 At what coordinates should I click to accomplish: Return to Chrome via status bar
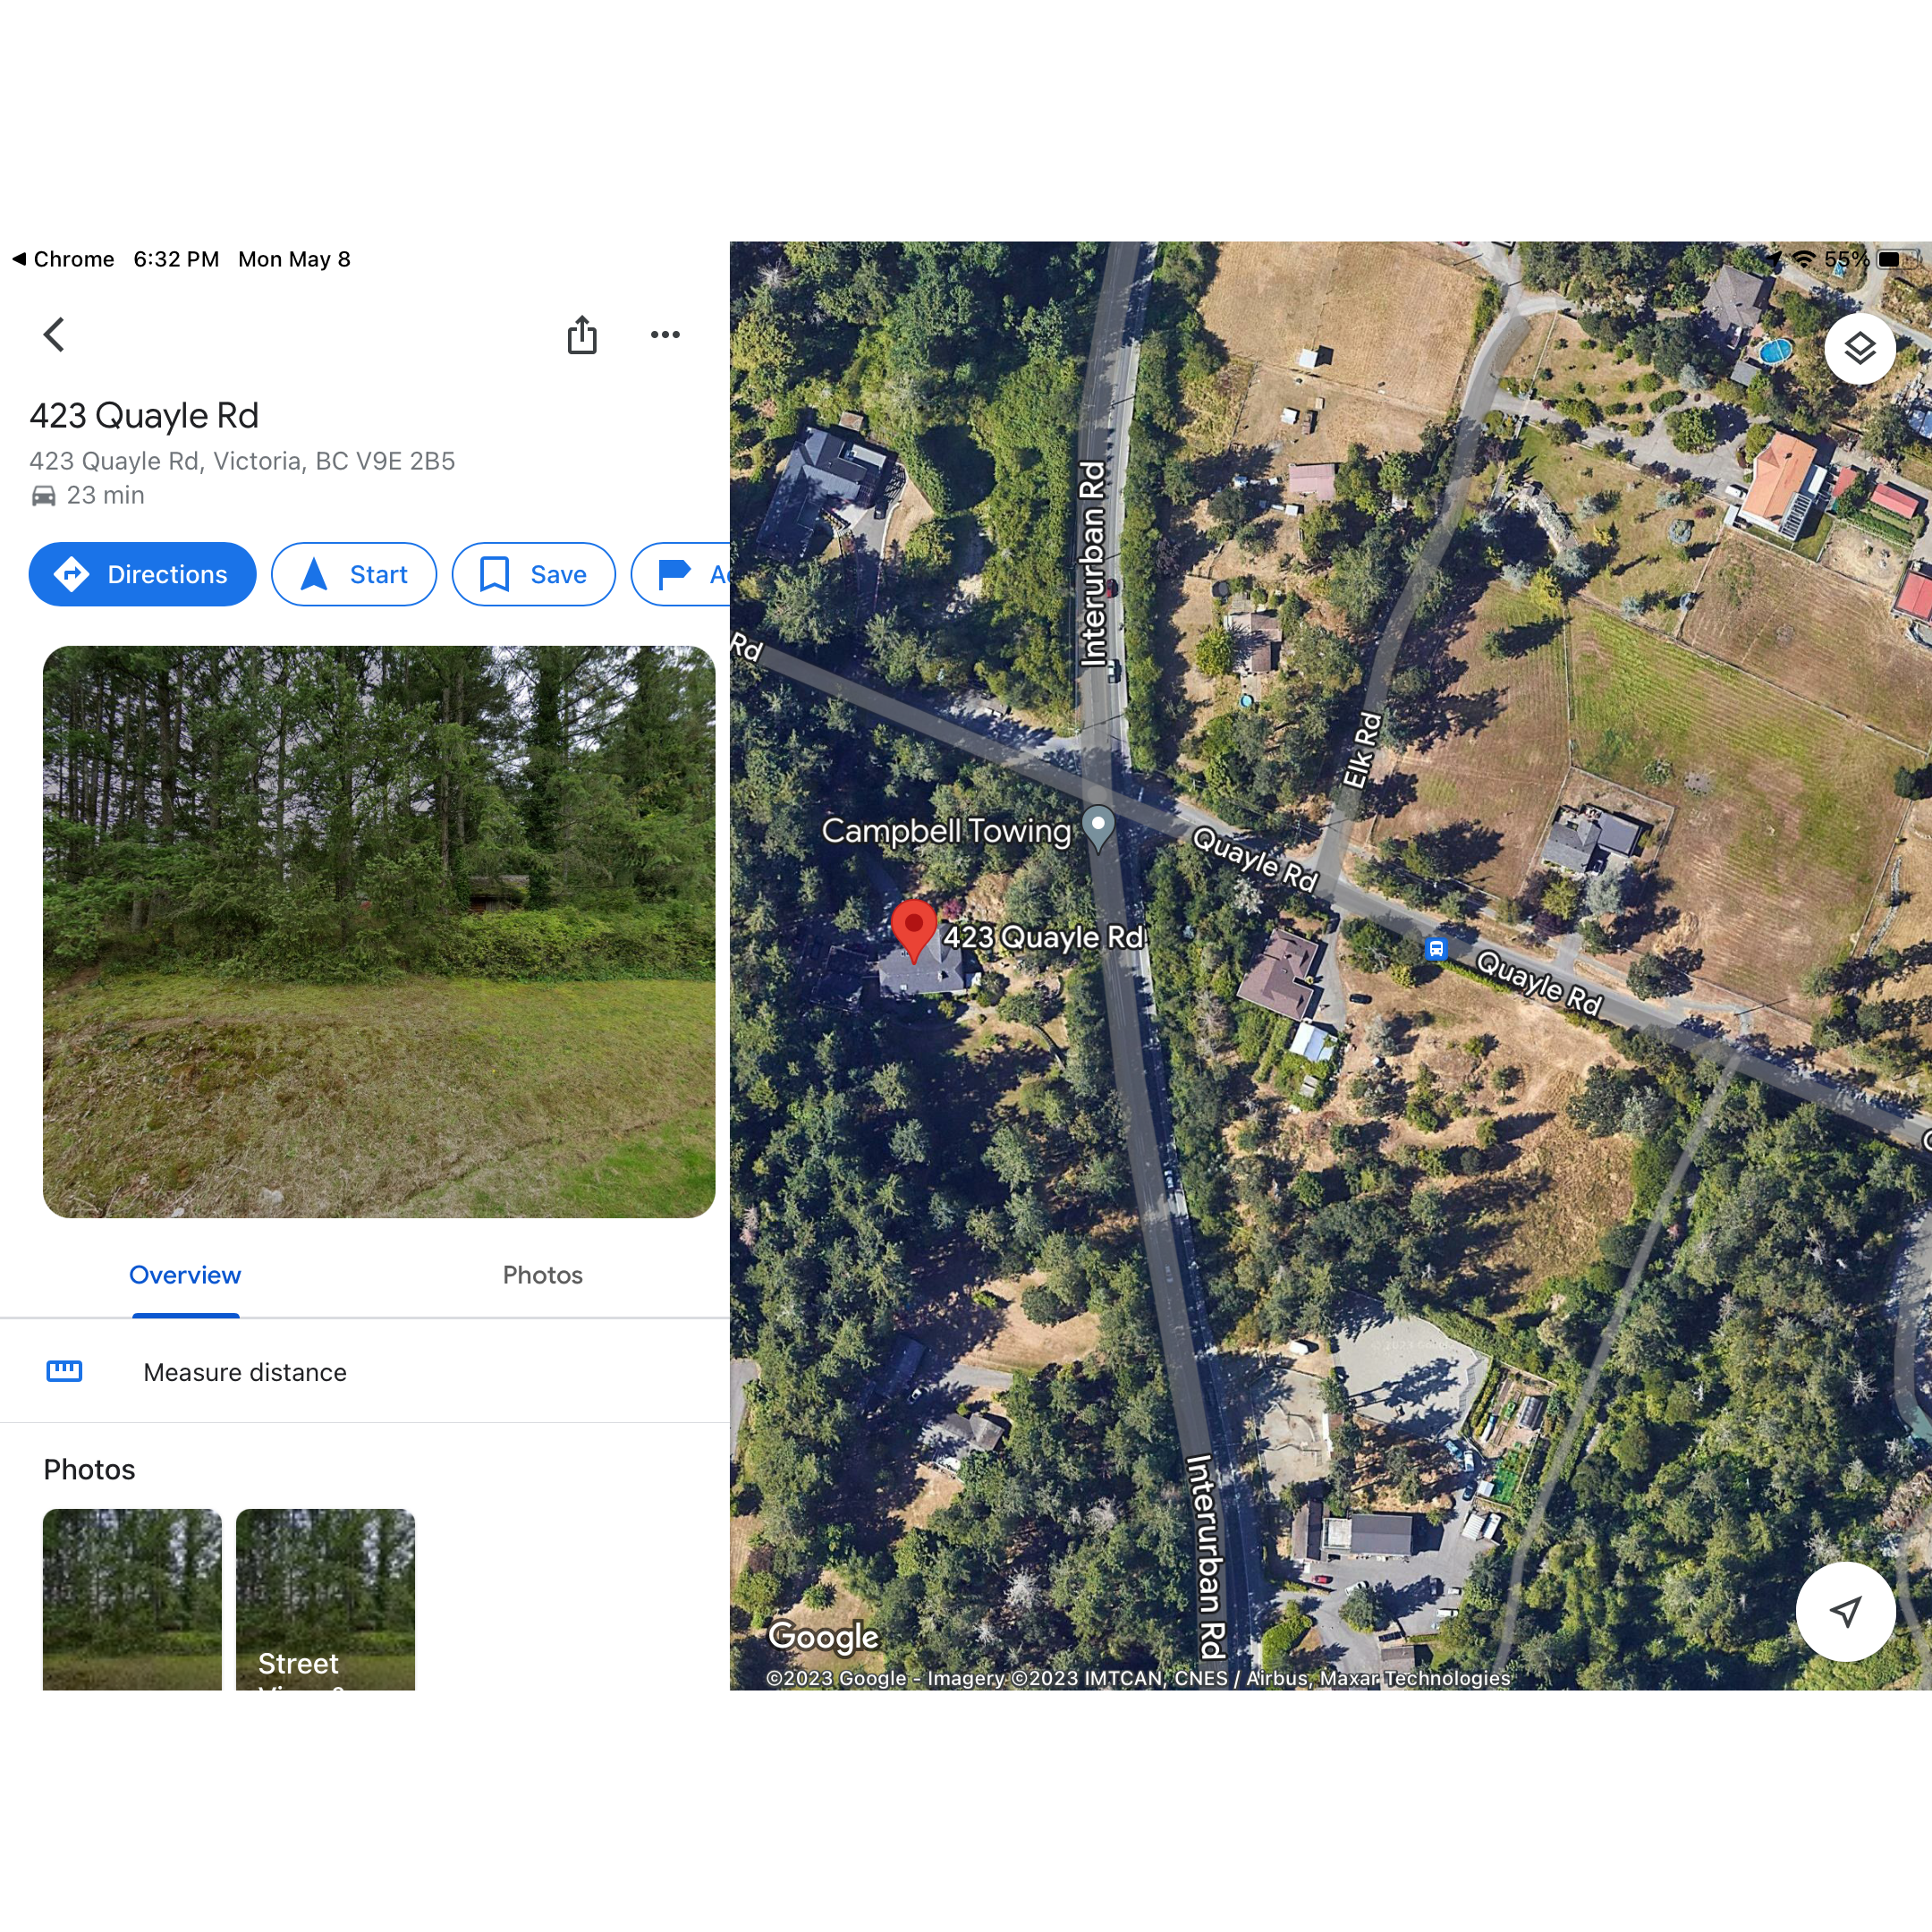63,259
